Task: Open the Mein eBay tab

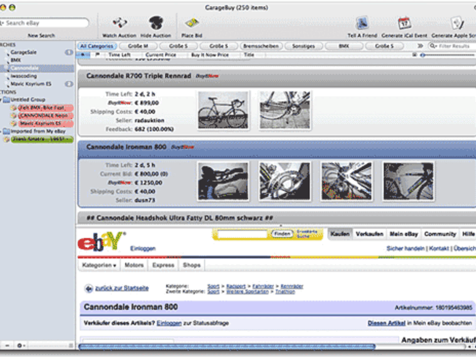Action: click(x=404, y=234)
